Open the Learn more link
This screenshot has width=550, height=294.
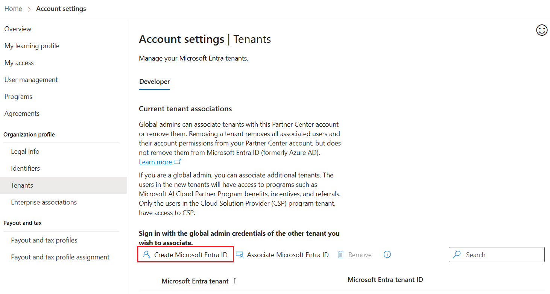pos(155,162)
